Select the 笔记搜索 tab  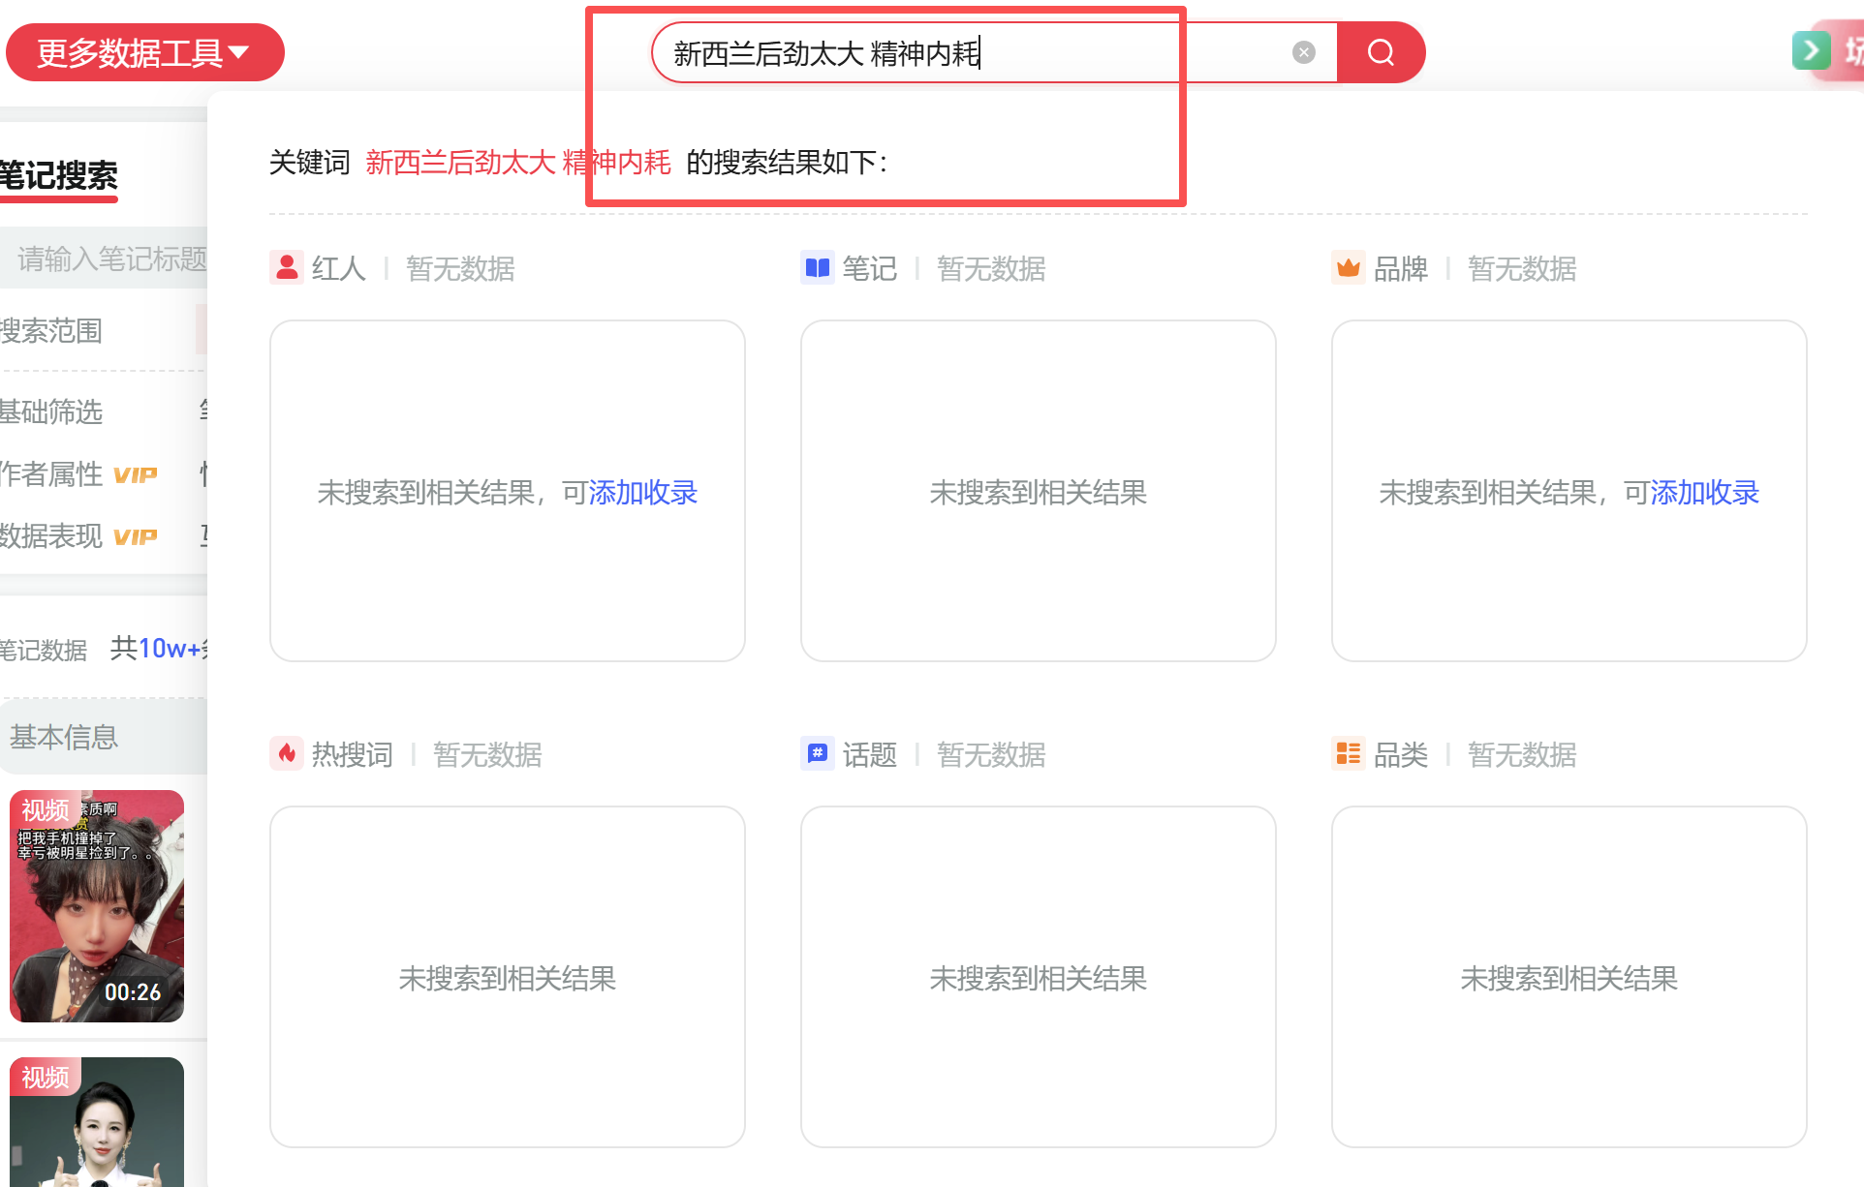pos(58,176)
